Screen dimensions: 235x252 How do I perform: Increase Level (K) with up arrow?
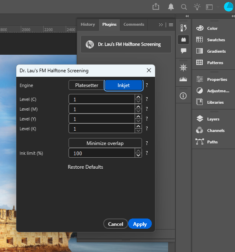[138, 126]
